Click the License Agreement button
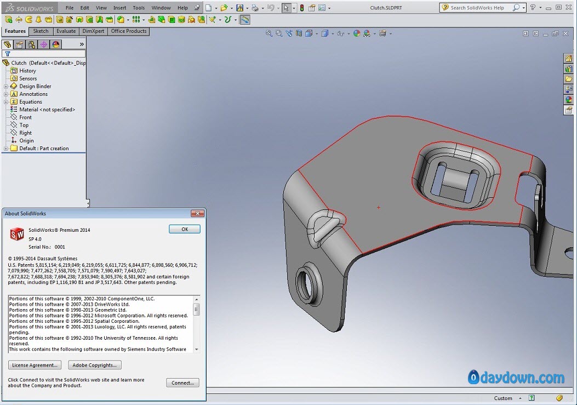 coord(35,365)
